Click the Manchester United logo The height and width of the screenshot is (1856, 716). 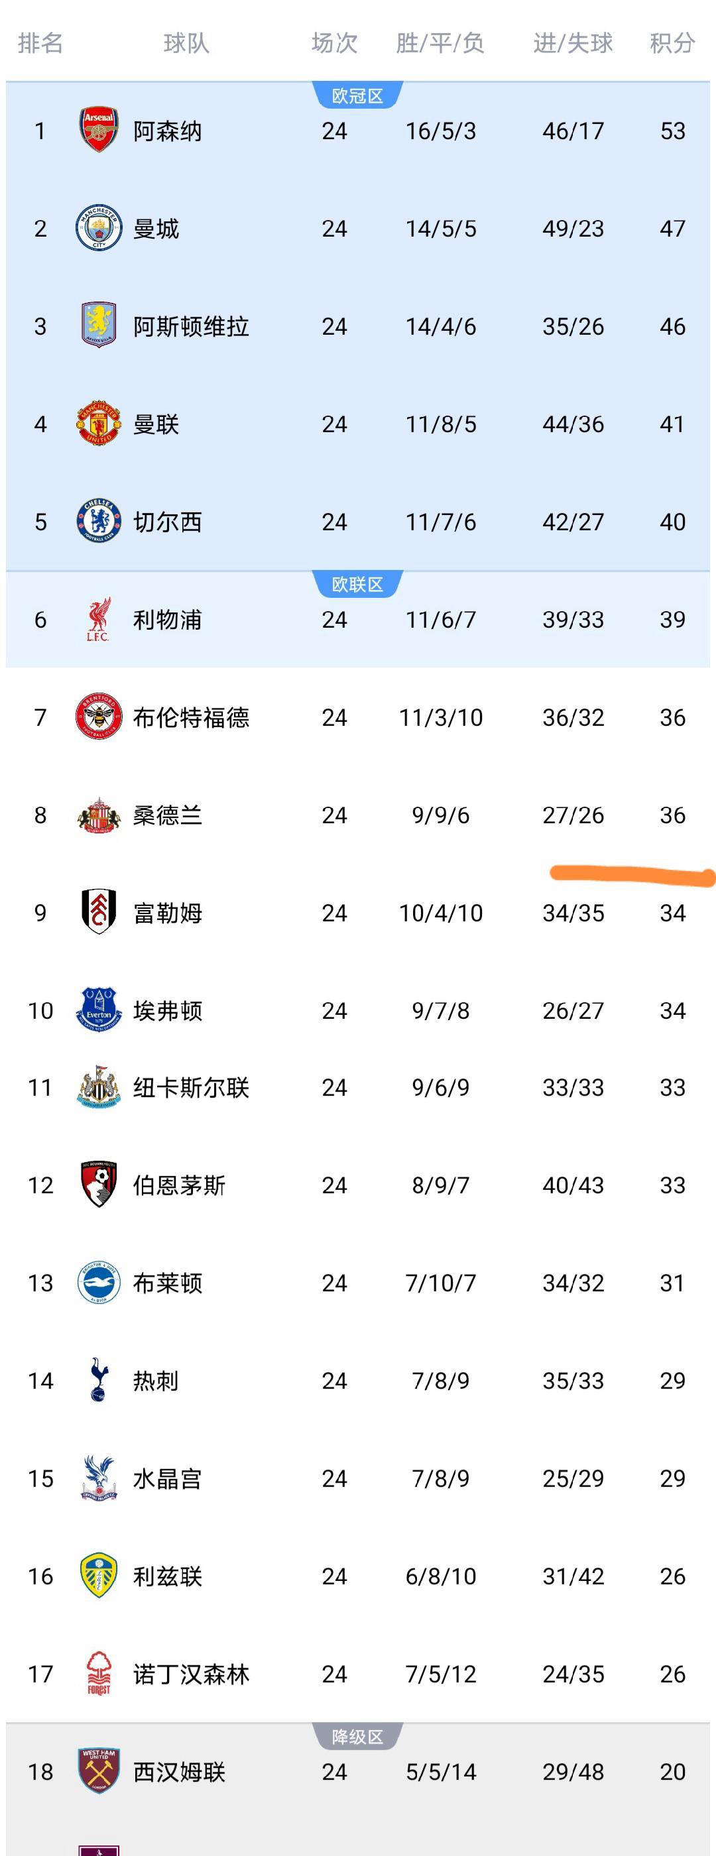99,424
